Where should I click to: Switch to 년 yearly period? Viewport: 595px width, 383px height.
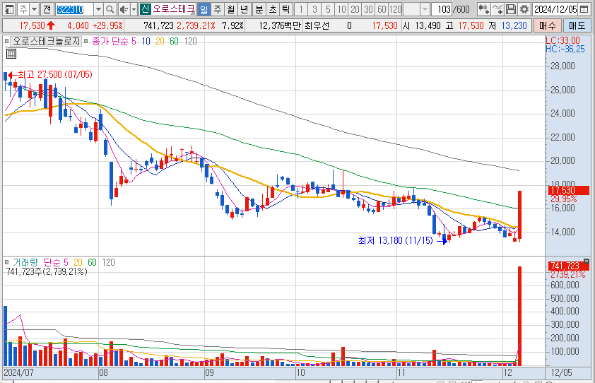[x=245, y=9]
